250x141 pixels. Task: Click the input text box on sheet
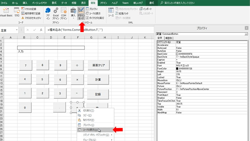pyautogui.click(x=51, y=48)
